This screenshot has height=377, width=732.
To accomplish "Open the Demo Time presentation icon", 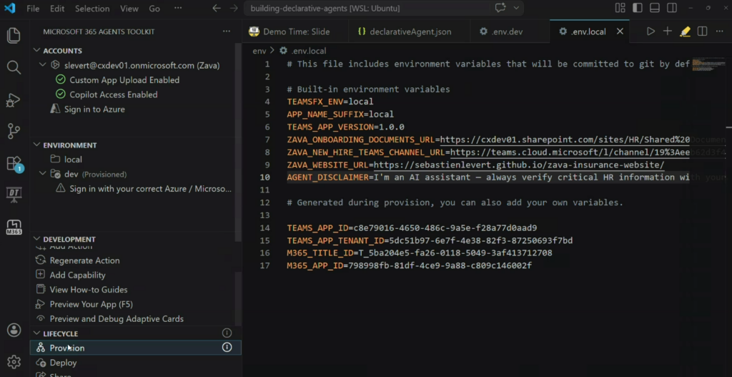I will [x=14, y=195].
